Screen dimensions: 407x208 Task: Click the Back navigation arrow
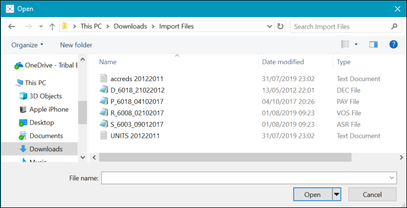pyautogui.click(x=12, y=26)
